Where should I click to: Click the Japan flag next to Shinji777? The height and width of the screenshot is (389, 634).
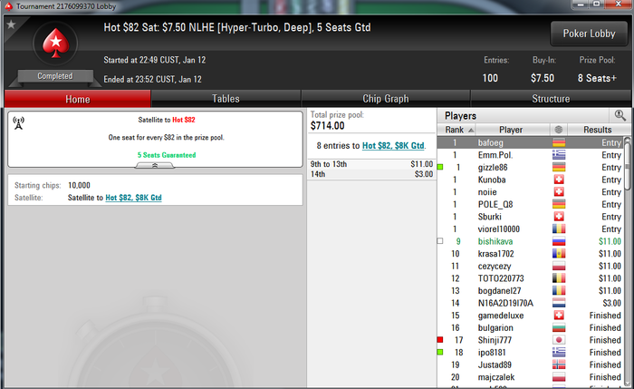point(559,340)
